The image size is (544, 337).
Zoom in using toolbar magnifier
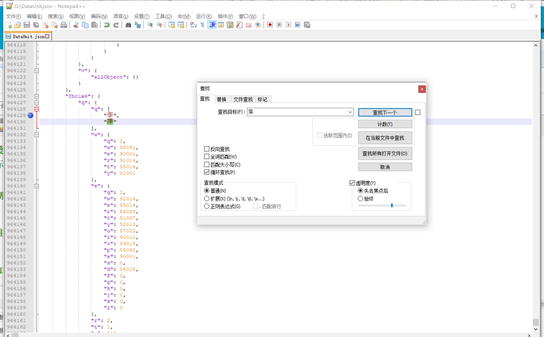150,25
